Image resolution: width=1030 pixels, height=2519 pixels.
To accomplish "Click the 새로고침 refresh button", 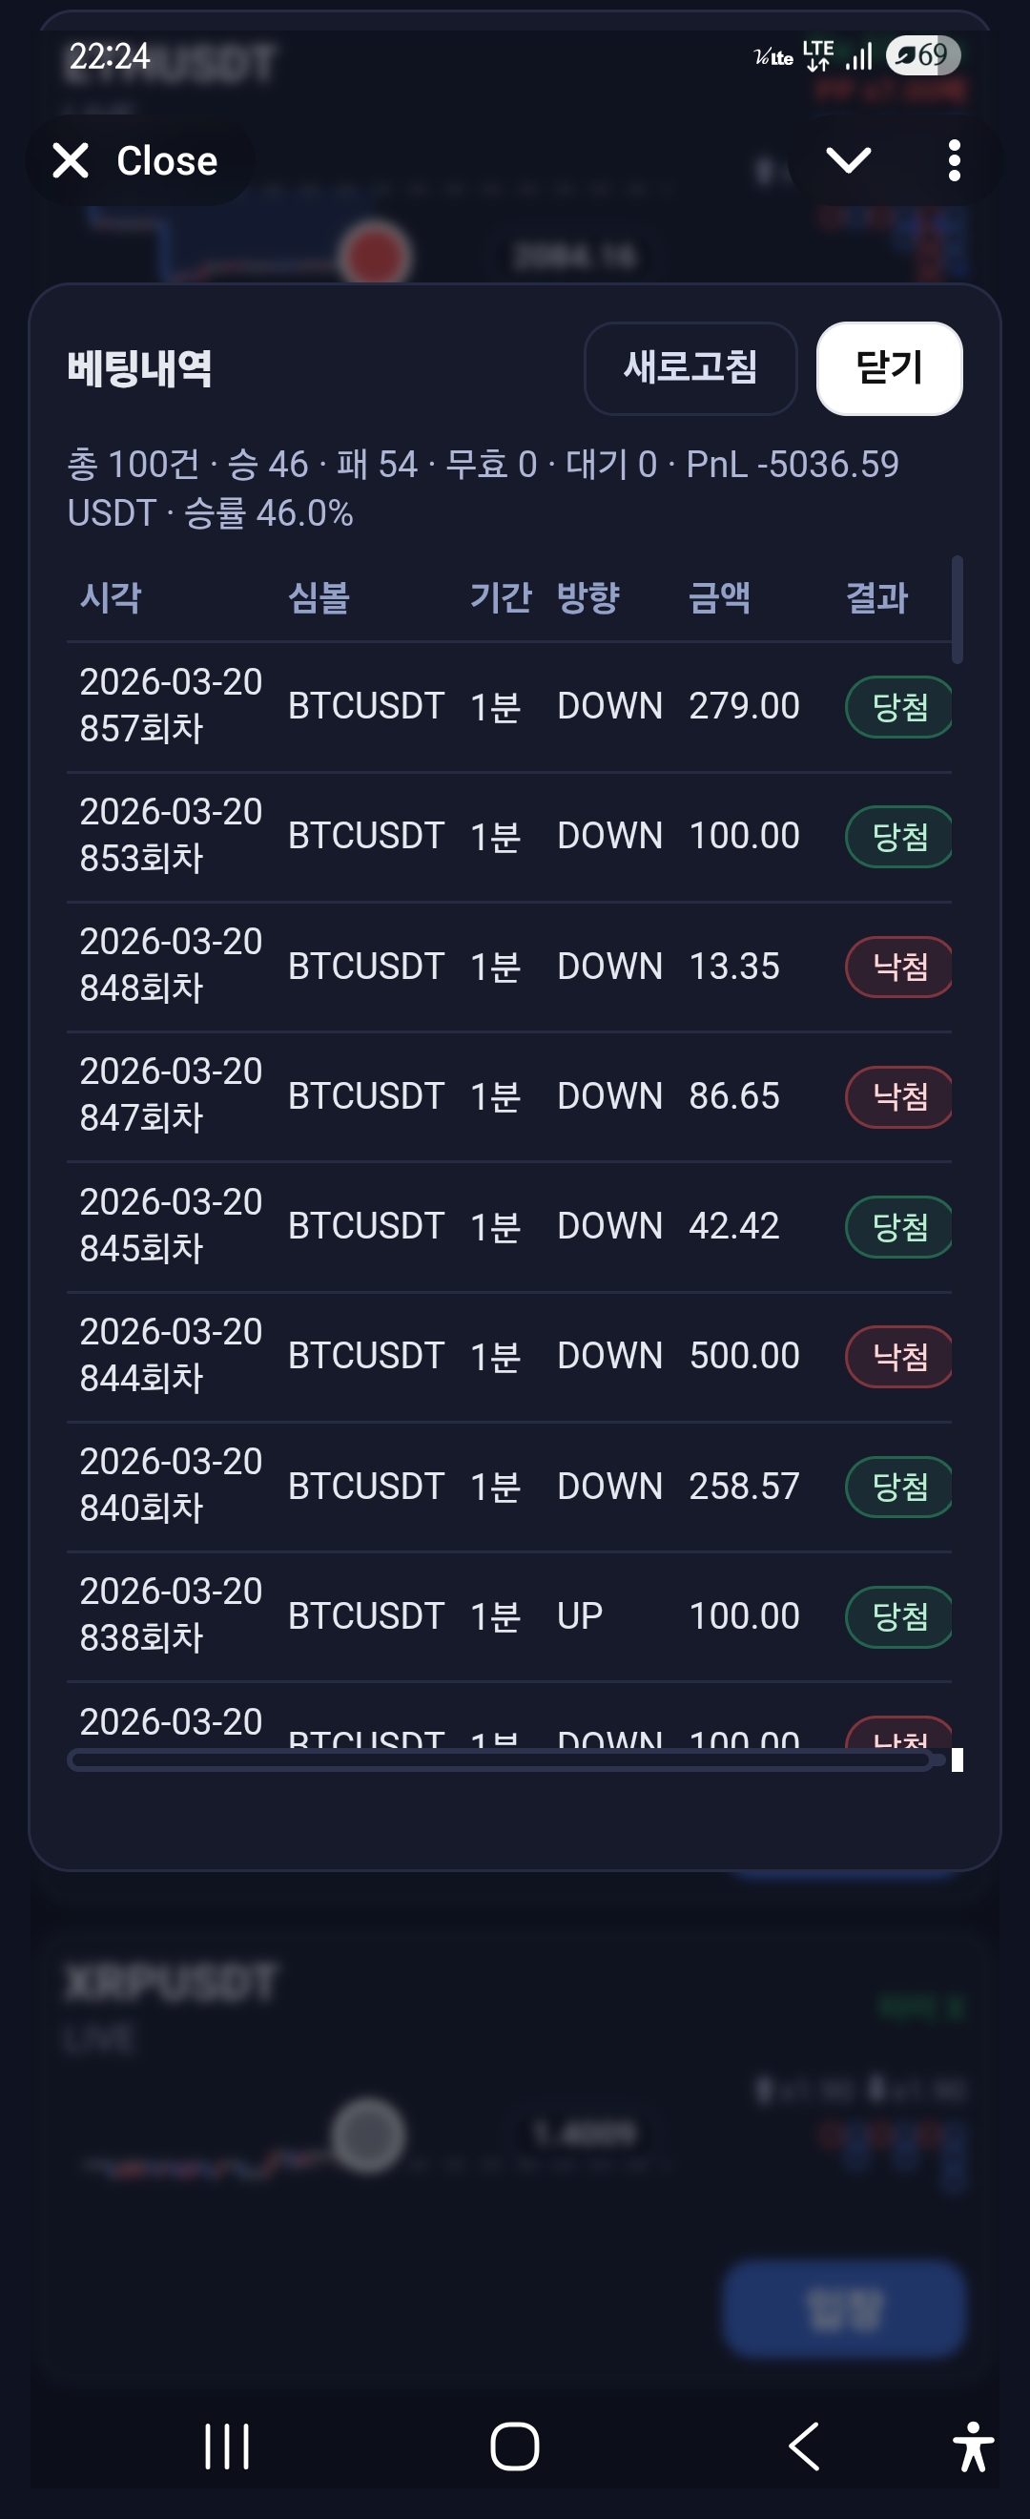I will (690, 367).
